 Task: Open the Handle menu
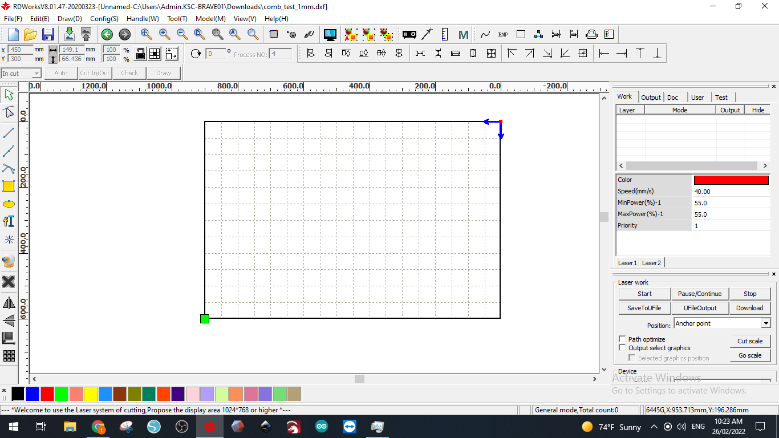coord(143,19)
